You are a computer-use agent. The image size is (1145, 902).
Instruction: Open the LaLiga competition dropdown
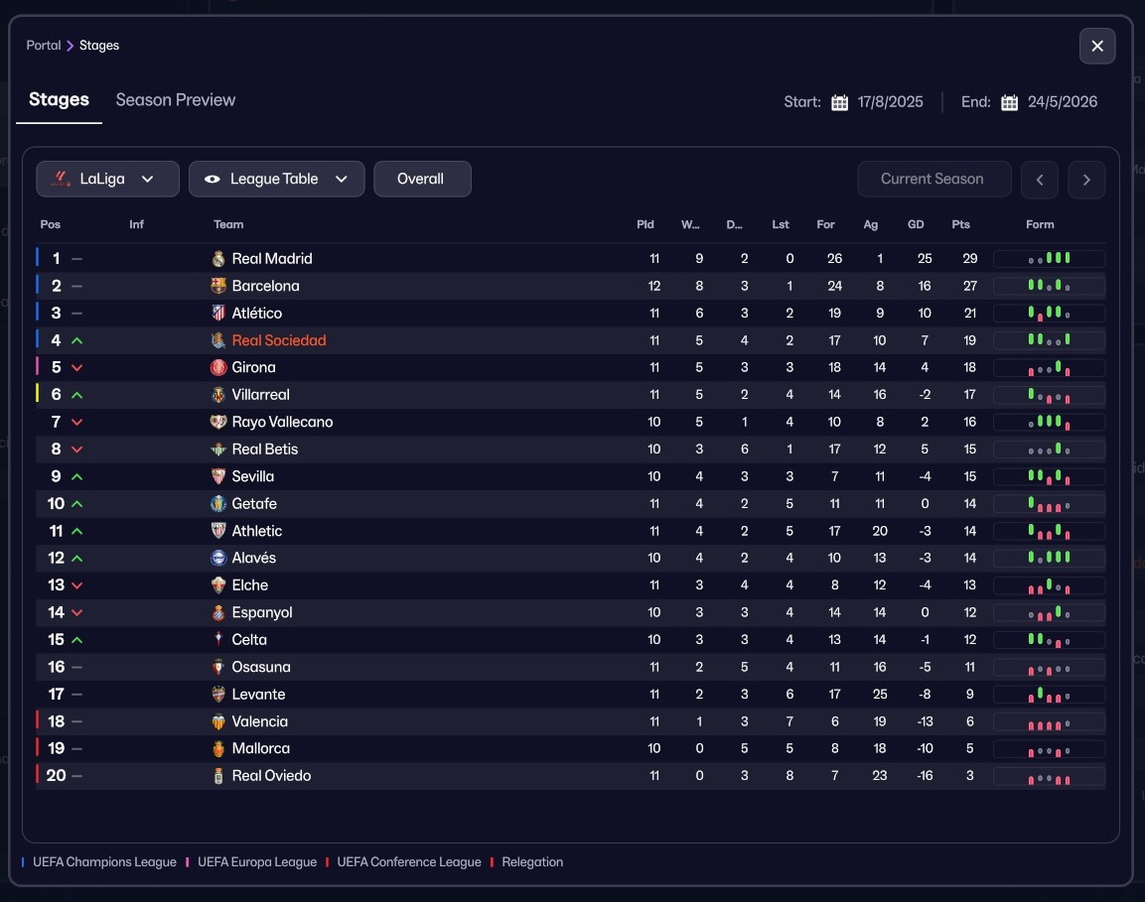point(107,180)
